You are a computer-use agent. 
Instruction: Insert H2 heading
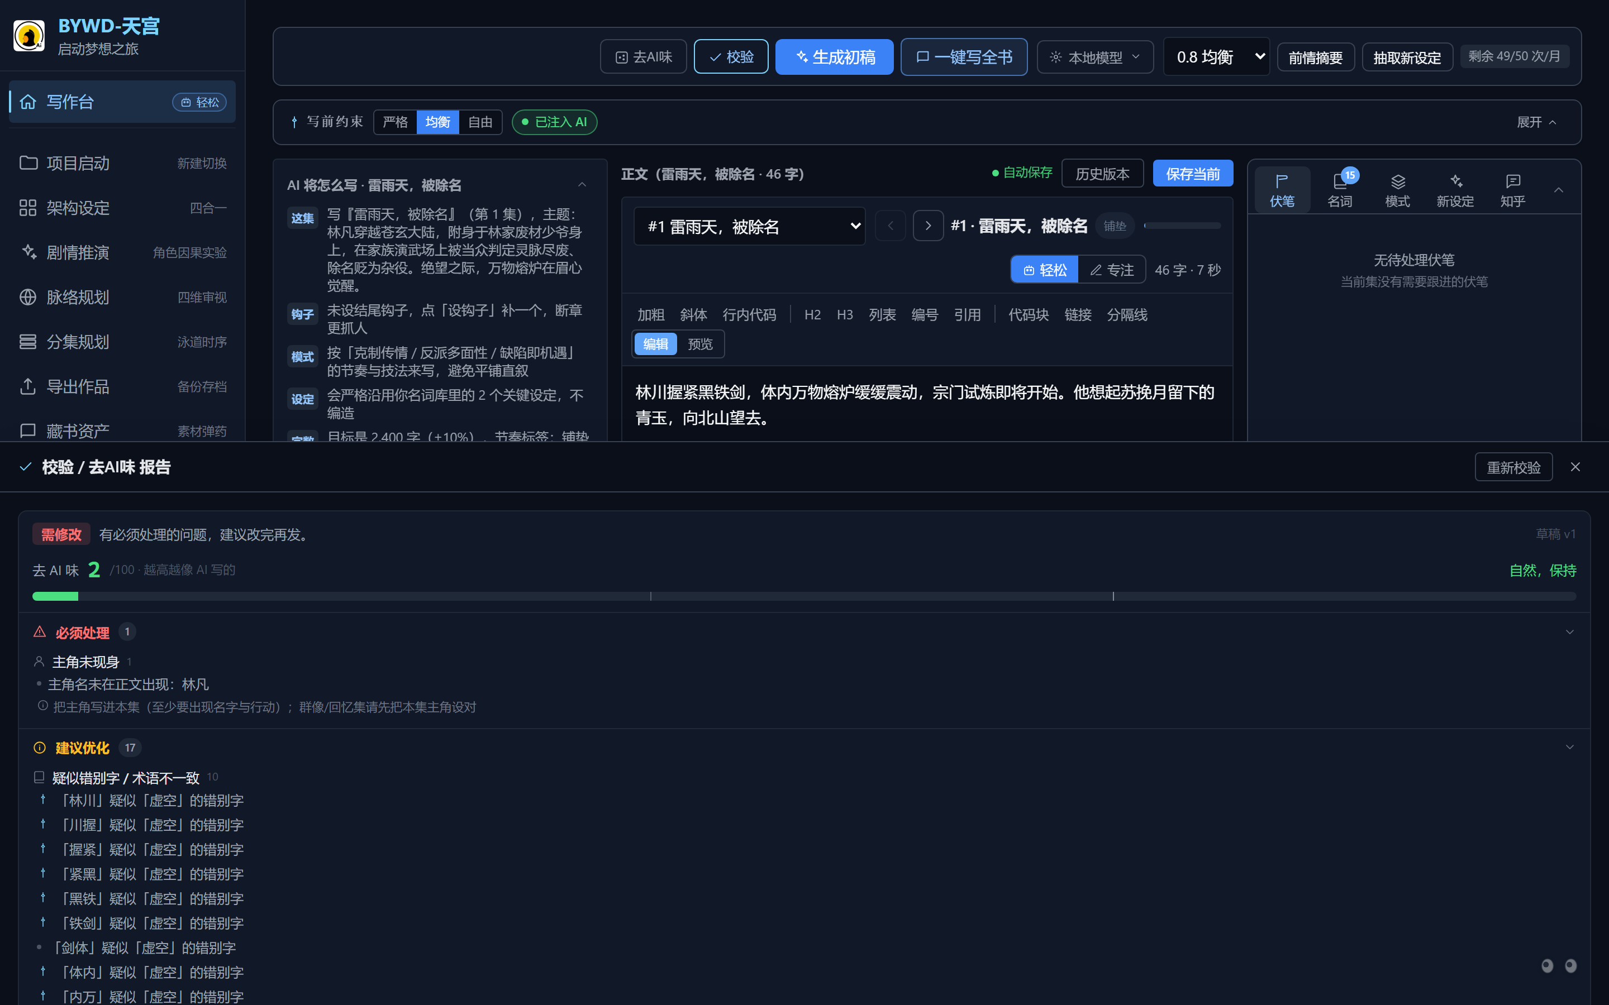click(x=812, y=315)
